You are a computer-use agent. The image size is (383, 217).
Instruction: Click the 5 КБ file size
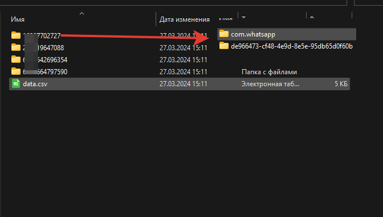[341, 84]
